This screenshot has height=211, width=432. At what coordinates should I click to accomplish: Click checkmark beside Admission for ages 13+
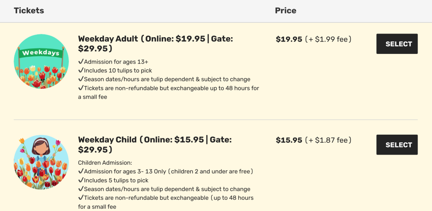[81, 62]
